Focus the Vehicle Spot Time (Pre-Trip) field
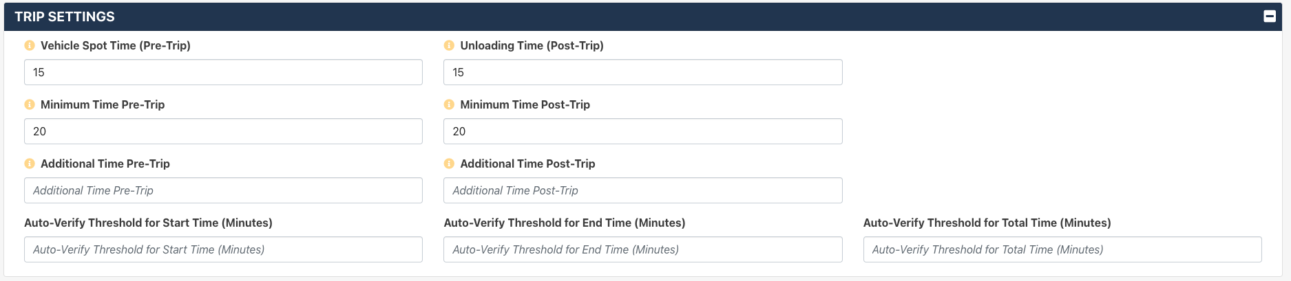Viewport: 1291px width, 281px height. (223, 72)
